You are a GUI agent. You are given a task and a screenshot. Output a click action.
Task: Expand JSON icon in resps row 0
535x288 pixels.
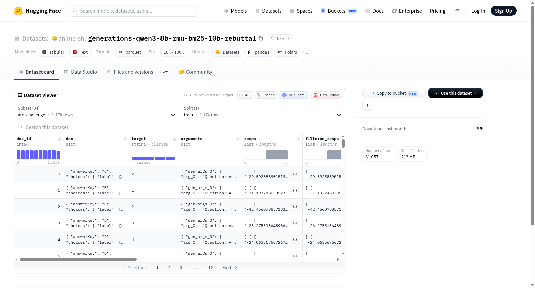(295, 174)
